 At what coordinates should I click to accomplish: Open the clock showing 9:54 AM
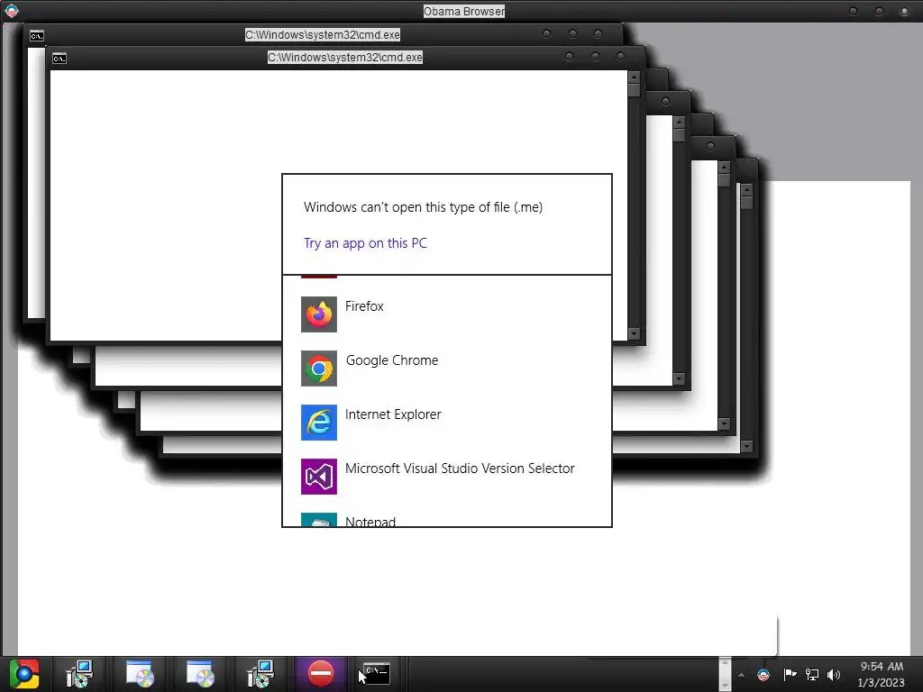(881, 674)
